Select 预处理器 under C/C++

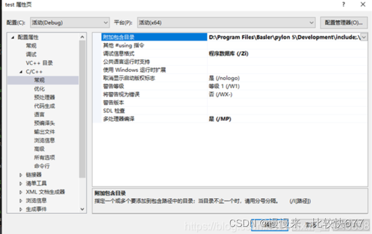[44, 97]
